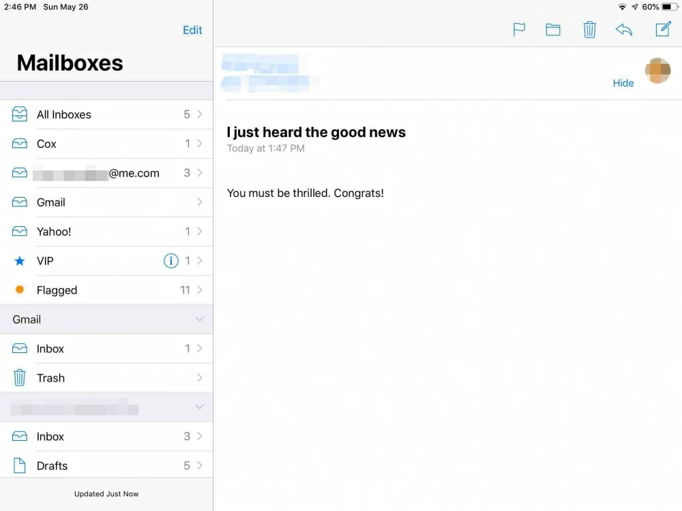Open the All Inboxes mailbox
682x511 pixels.
coord(106,114)
